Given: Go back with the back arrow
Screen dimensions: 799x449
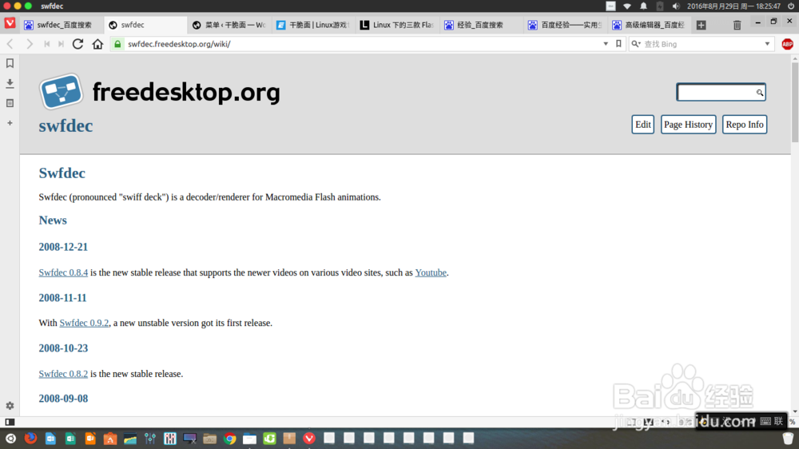Looking at the screenshot, I should pyautogui.click(x=10, y=44).
